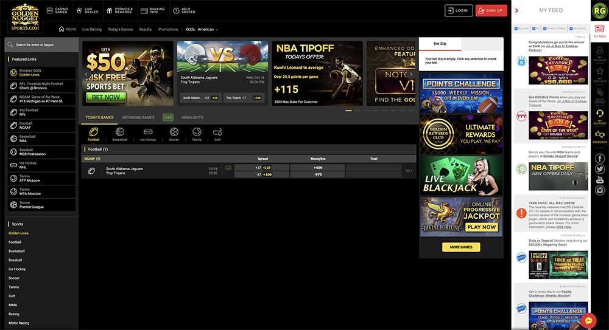This screenshot has width=609, height=330.
Task: Open My Bonuses in the right sidebar
Action: [x=600, y=75]
